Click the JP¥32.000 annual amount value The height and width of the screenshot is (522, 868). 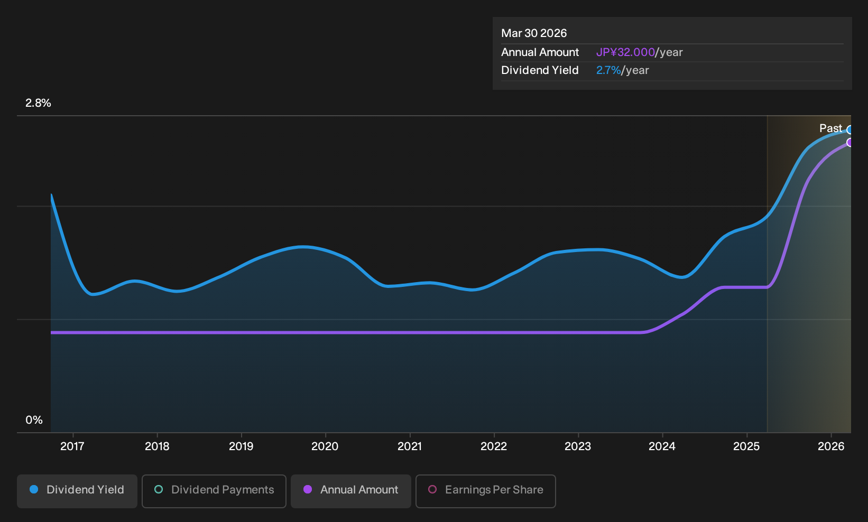tap(625, 52)
